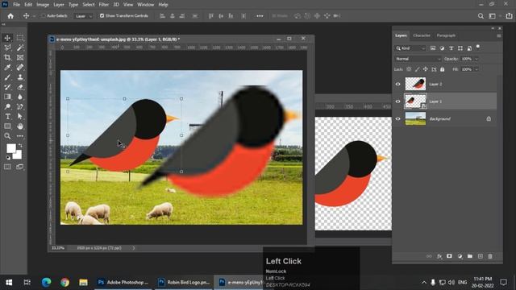Click the background color swatch

tap(18, 155)
